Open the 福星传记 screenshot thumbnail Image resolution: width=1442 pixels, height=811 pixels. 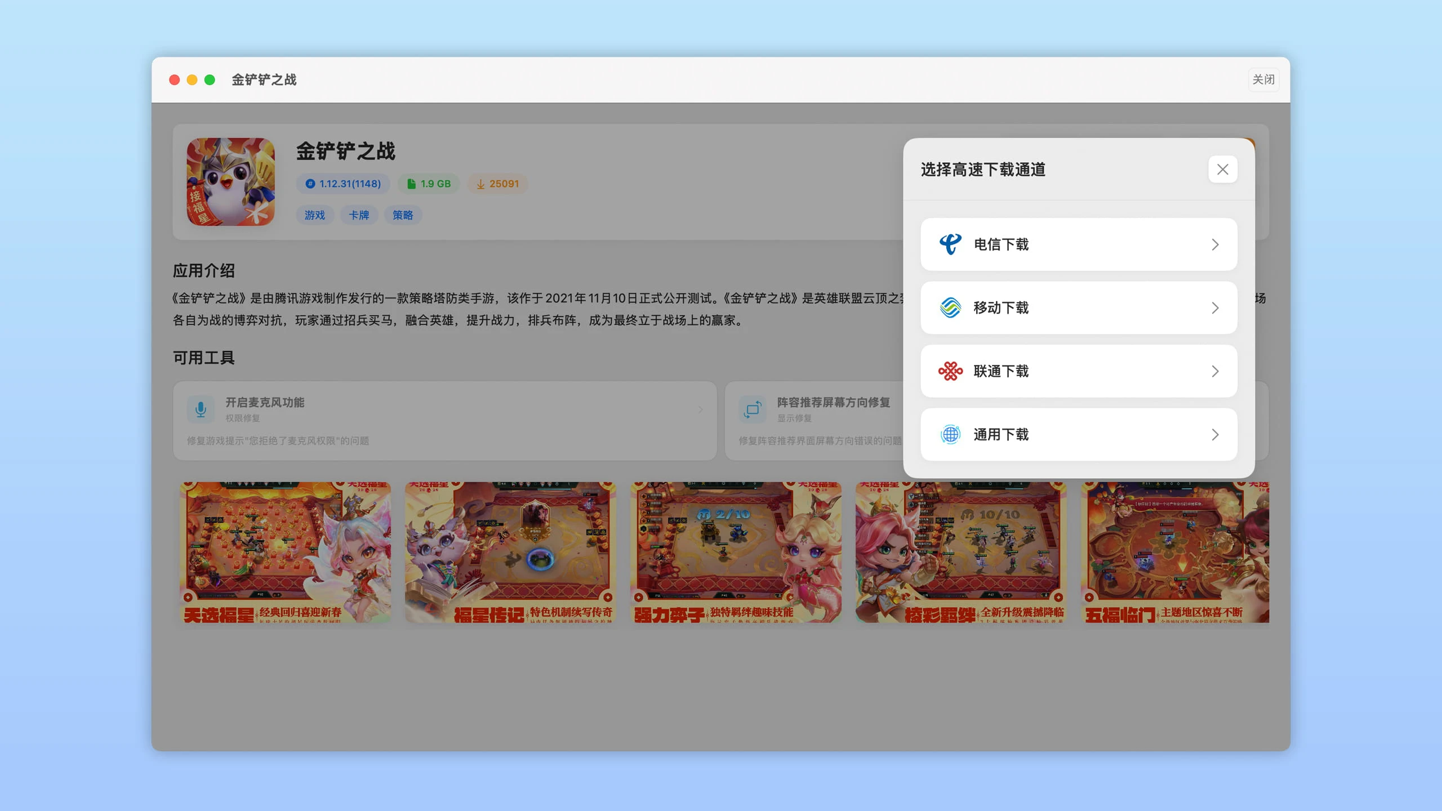click(510, 552)
